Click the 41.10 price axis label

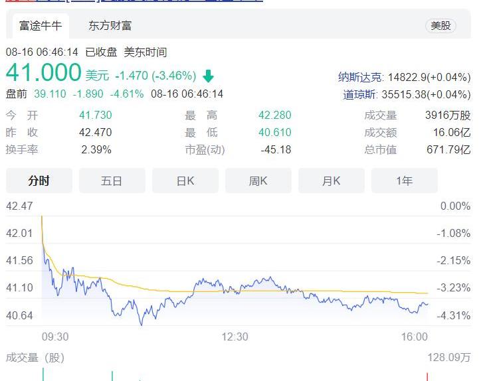pyautogui.click(x=19, y=287)
